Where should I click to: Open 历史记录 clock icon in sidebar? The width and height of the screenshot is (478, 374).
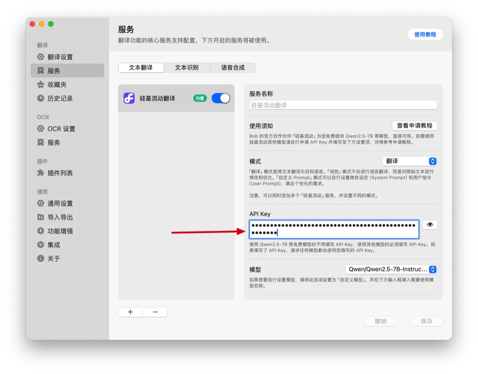pyautogui.click(x=40, y=98)
